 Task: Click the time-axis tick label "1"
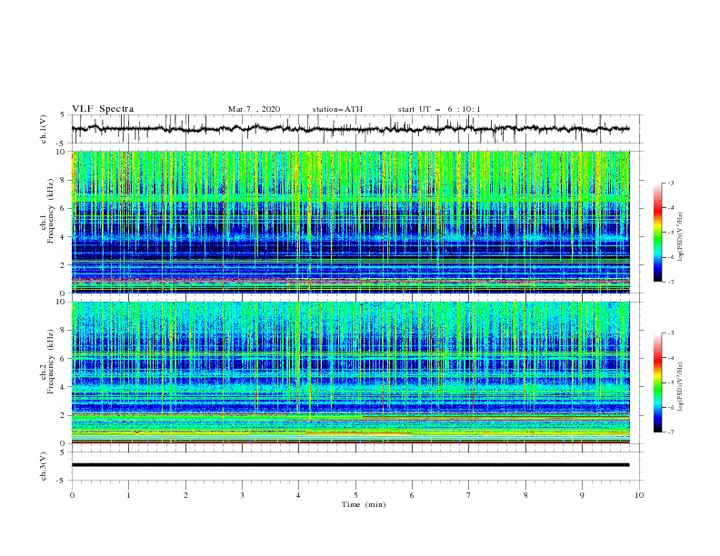click(128, 495)
